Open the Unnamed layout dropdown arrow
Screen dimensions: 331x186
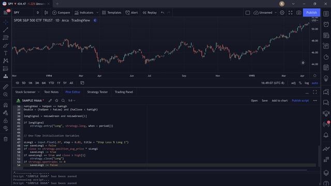coord(276,12)
